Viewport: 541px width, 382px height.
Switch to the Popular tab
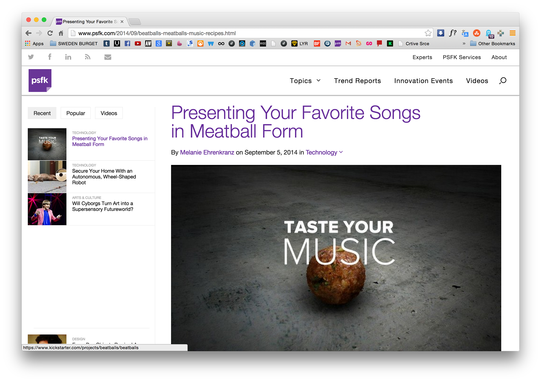click(76, 113)
